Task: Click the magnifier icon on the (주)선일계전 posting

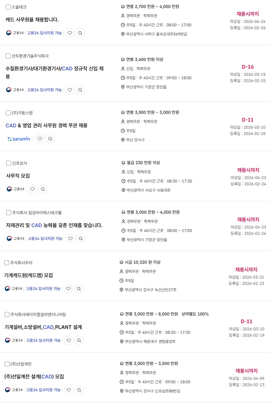Action: 79,390
